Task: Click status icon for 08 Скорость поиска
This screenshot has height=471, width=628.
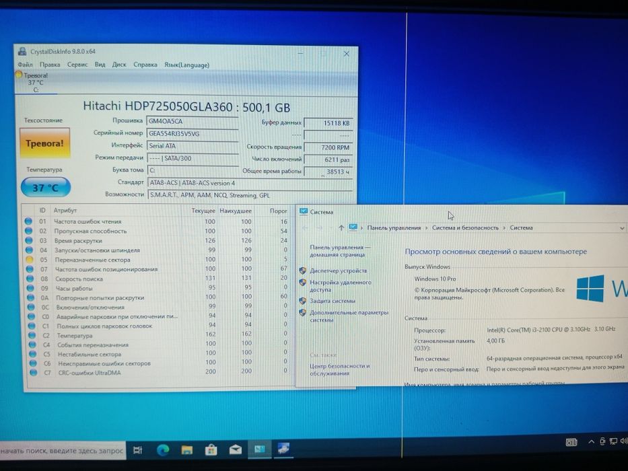Action: (x=30, y=279)
